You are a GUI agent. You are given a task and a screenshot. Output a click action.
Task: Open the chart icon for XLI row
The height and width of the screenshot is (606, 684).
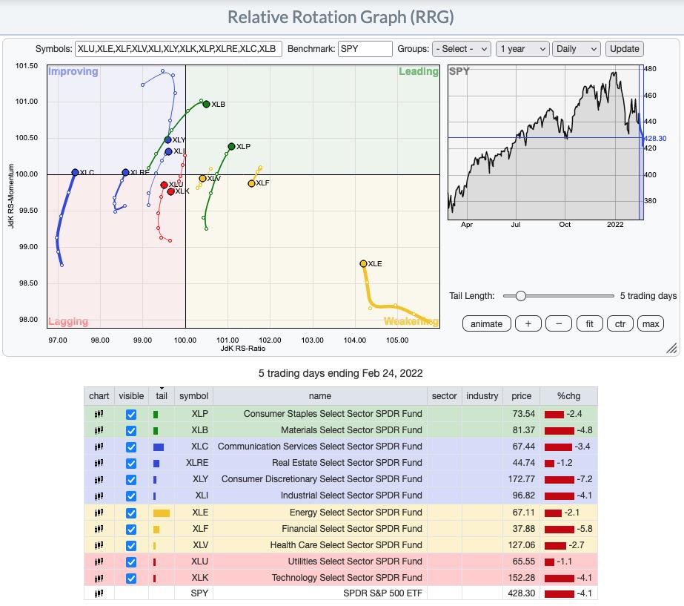coord(99,495)
